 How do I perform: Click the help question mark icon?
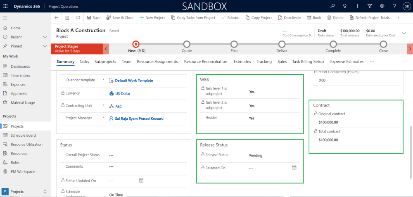click(x=394, y=6)
